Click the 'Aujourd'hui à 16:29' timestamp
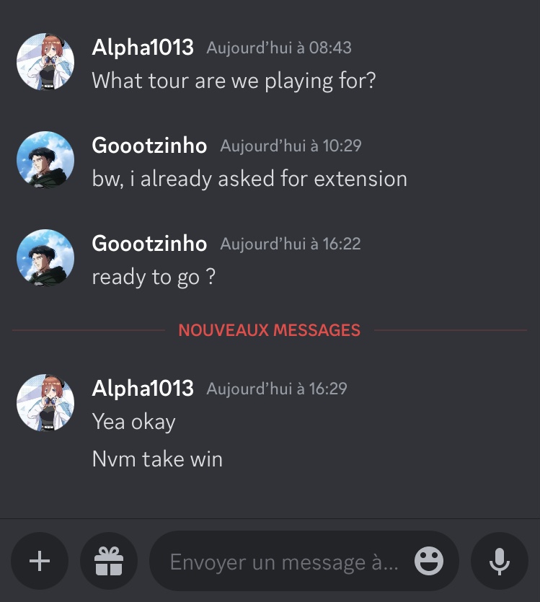540x602 pixels. coord(277,389)
